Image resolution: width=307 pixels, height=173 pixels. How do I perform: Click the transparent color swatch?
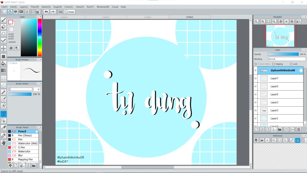tap(11, 29)
